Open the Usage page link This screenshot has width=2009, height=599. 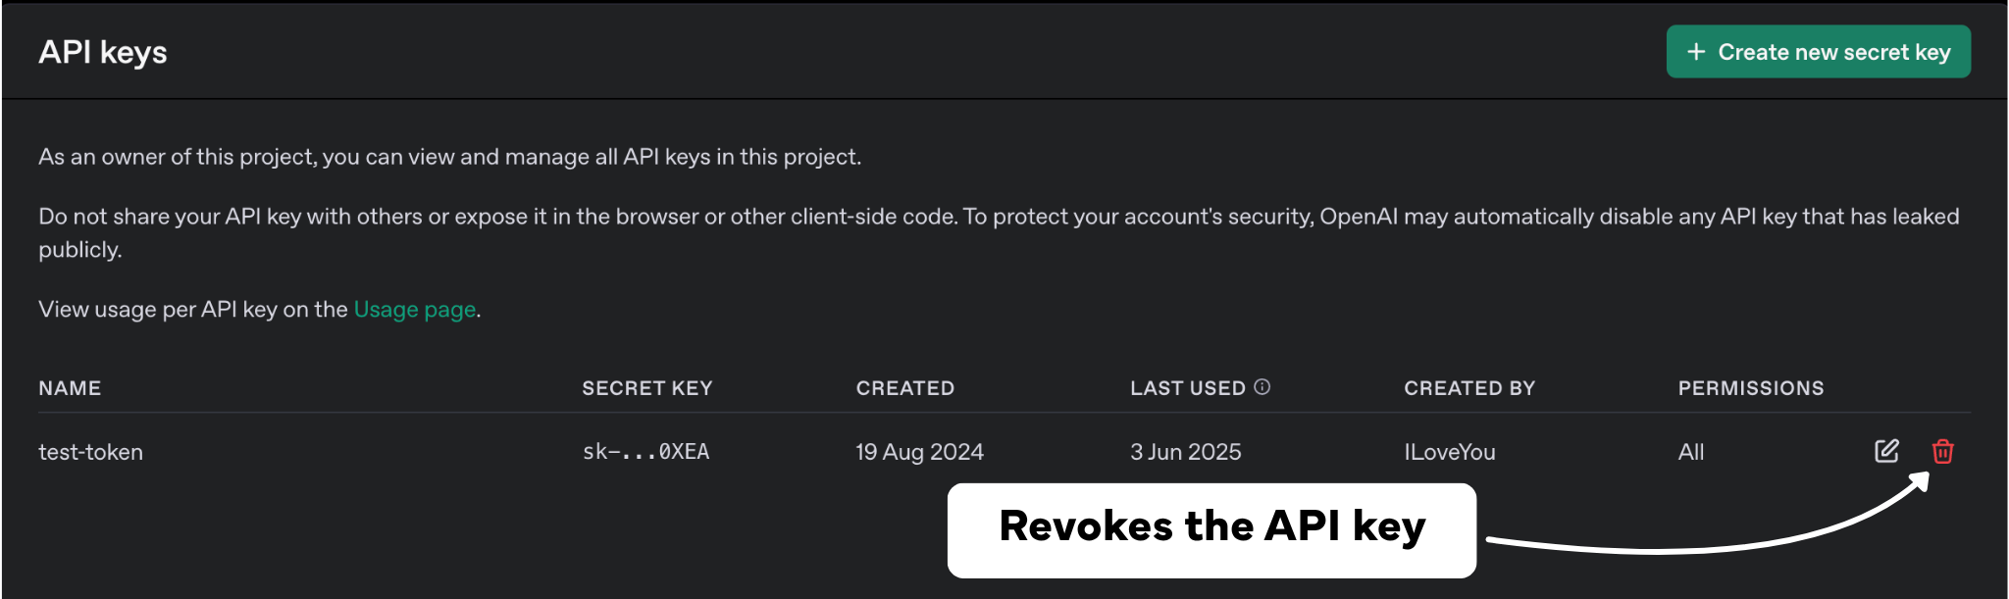[415, 310]
